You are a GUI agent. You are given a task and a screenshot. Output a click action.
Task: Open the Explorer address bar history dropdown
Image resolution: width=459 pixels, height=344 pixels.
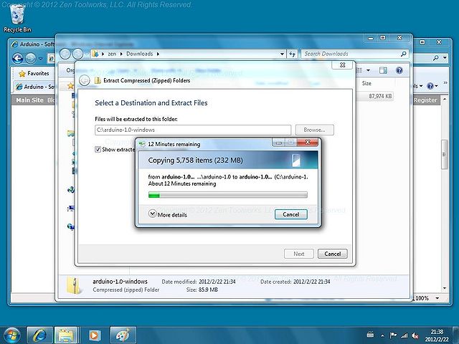click(282, 54)
